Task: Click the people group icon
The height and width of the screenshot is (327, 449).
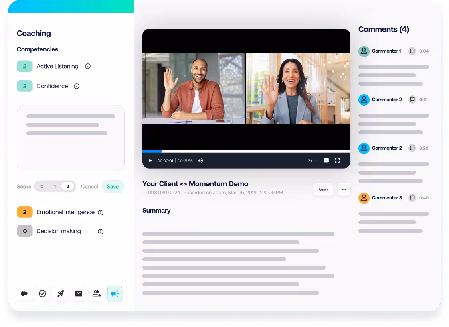Action: pos(97,293)
